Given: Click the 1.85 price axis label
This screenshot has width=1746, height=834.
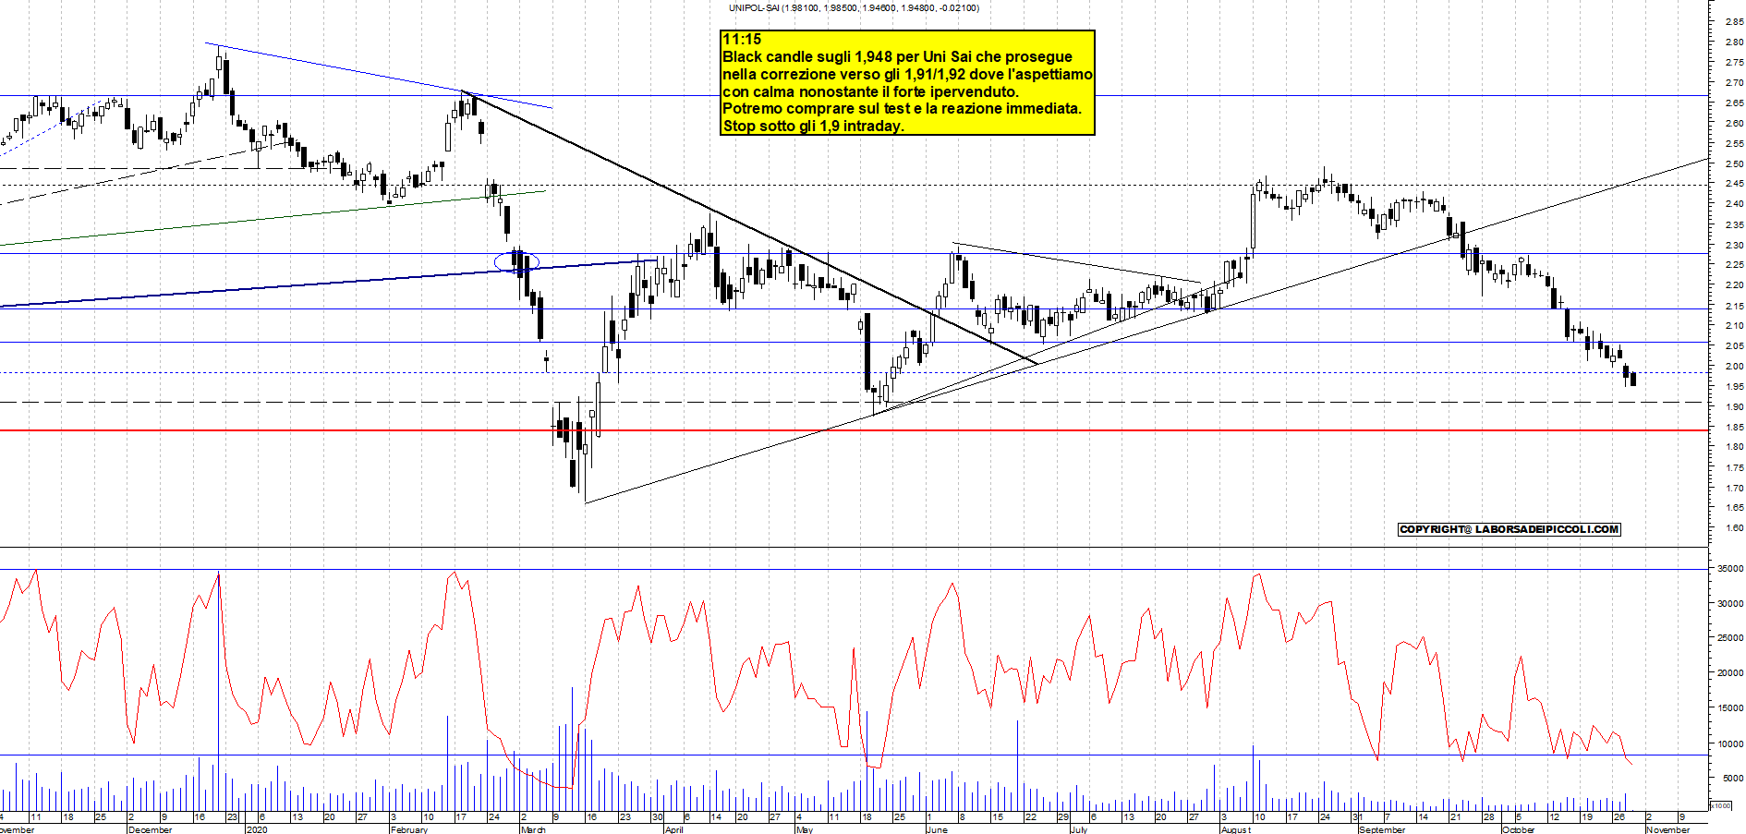Looking at the screenshot, I should point(1734,428).
